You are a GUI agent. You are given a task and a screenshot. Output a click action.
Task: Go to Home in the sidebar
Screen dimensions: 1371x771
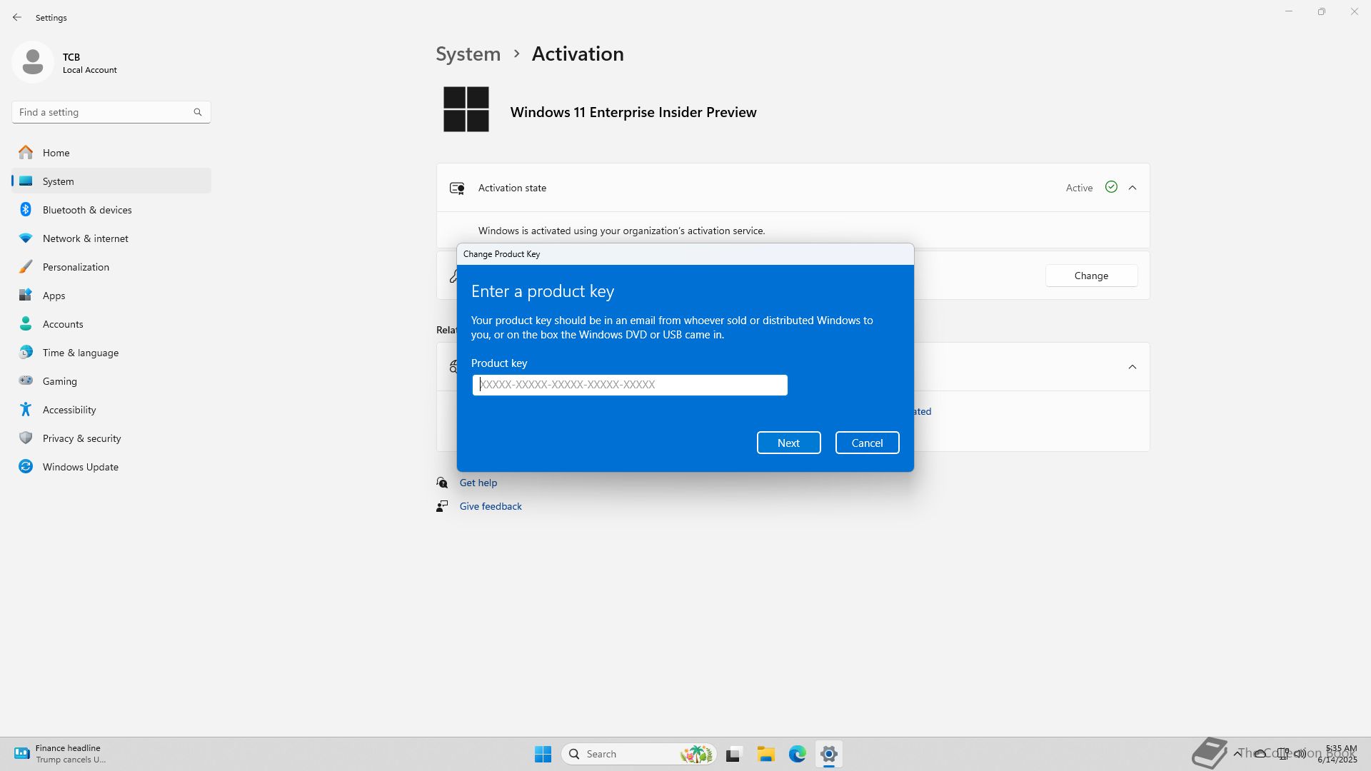56,153
